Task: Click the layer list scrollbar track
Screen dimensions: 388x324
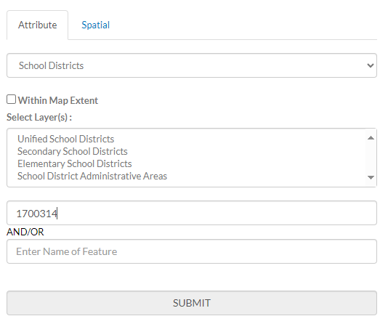Action: click(371, 158)
